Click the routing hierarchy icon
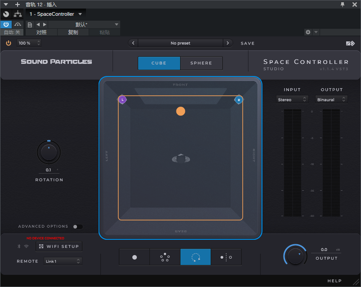The image size is (361, 287). [18, 14]
